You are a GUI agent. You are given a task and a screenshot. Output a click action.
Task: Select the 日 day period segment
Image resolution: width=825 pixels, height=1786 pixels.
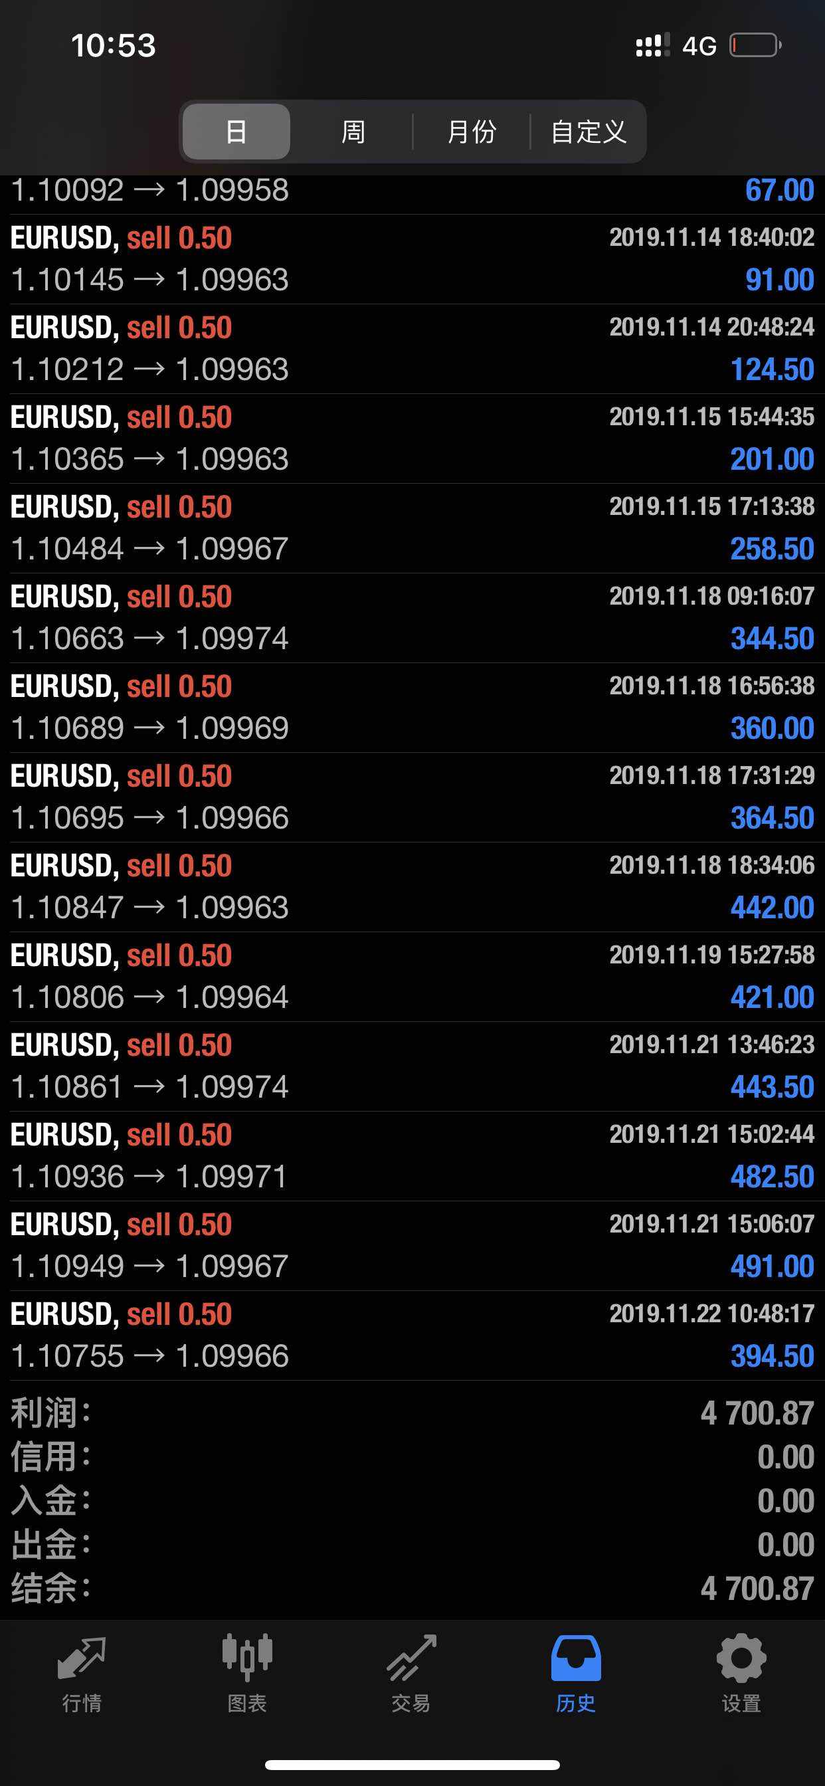click(236, 132)
